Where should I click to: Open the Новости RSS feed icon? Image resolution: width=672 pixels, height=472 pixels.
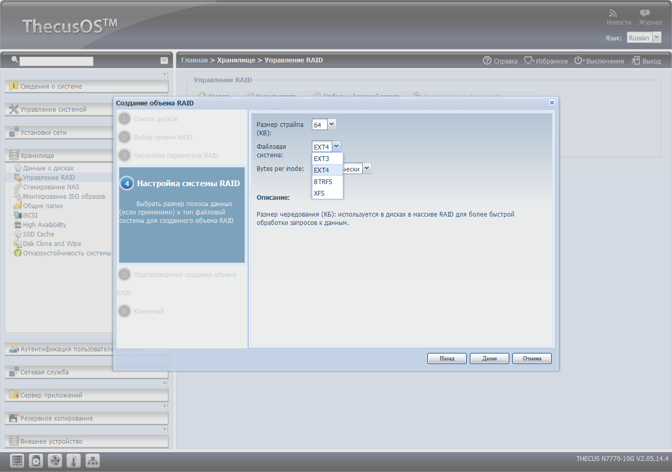click(x=613, y=13)
